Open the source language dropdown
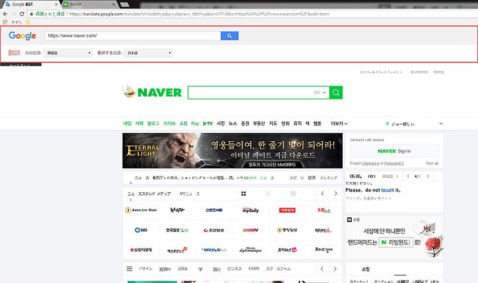 point(68,53)
